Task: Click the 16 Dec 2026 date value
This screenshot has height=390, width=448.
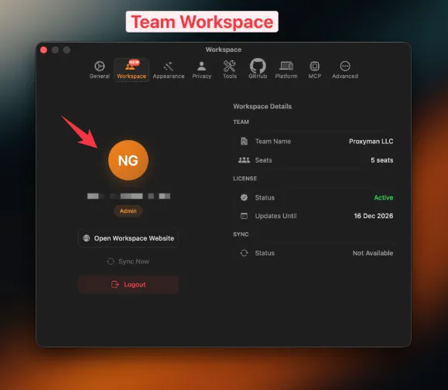Action: [374, 216]
